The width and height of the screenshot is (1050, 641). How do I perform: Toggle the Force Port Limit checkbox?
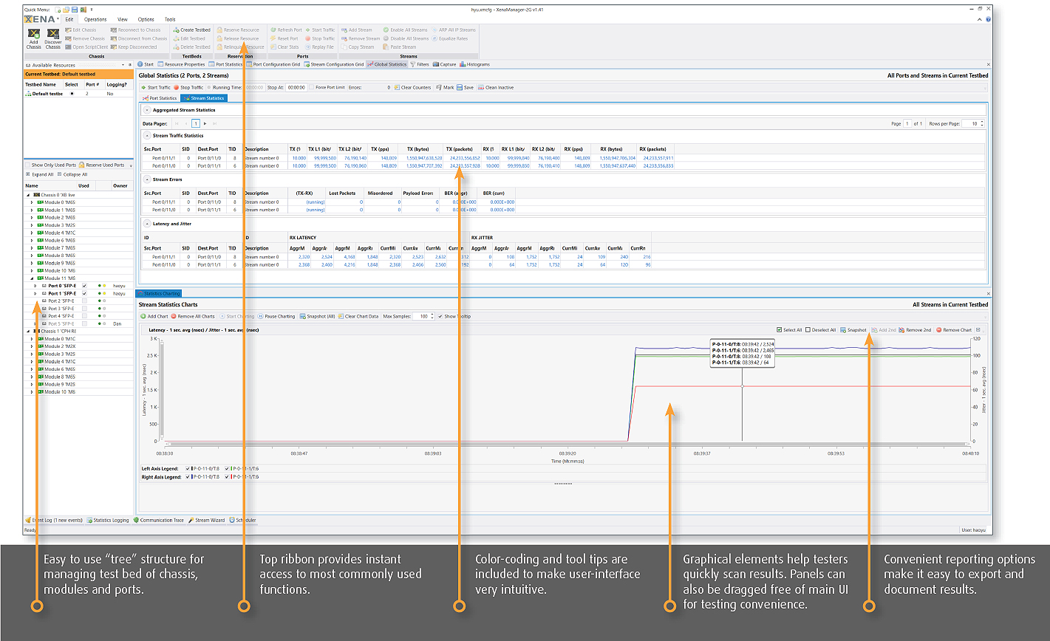311,87
